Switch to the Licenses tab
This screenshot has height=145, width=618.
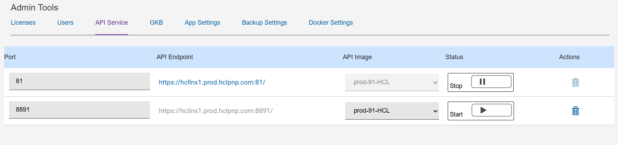tap(23, 23)
